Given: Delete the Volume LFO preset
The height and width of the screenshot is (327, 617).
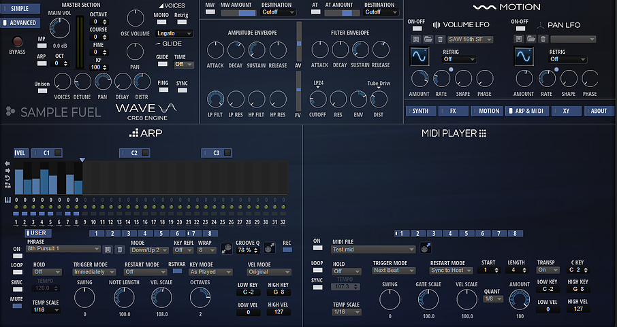Looking at the screenshot, I should (441, 39).
